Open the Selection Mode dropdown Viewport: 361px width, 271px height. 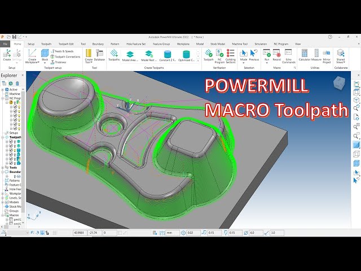[x=243, y=62]
